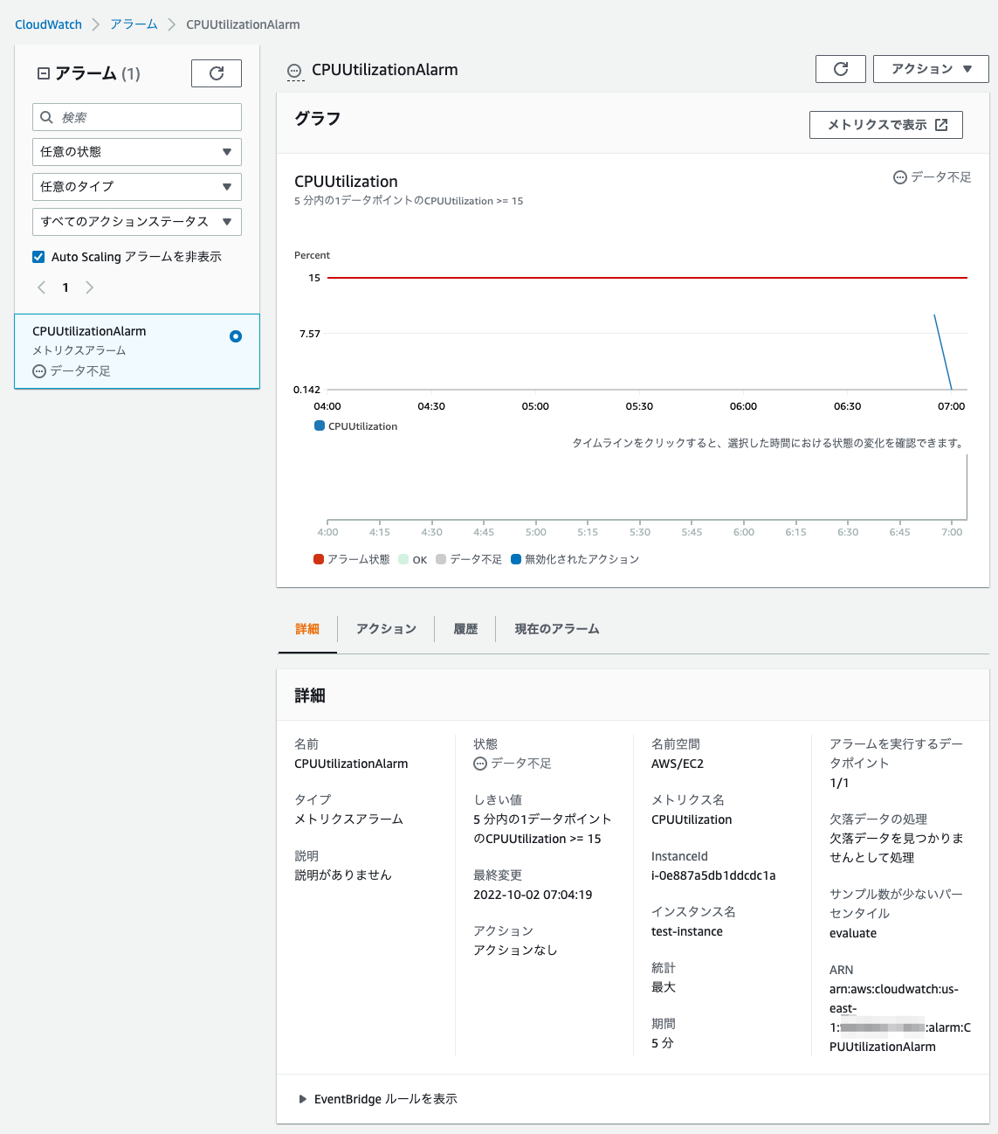Viewport: 998px width, 1134px height.
Task: Click the データ不足 status icon above the graph
Action: point(899,176)
